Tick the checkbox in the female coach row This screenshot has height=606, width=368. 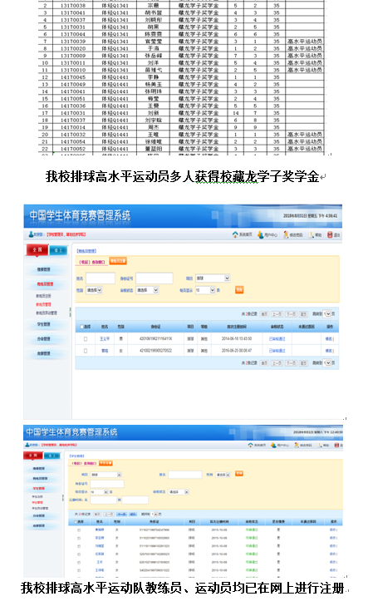tap(86, 351)
